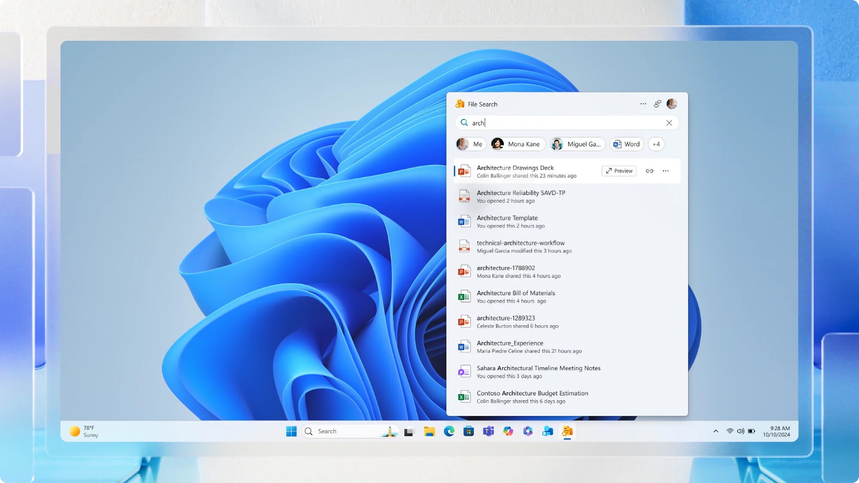Filter results by Word file type

pos(626,144)
